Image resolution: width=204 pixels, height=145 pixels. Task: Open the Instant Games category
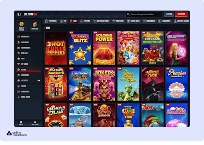click(181, 21)
